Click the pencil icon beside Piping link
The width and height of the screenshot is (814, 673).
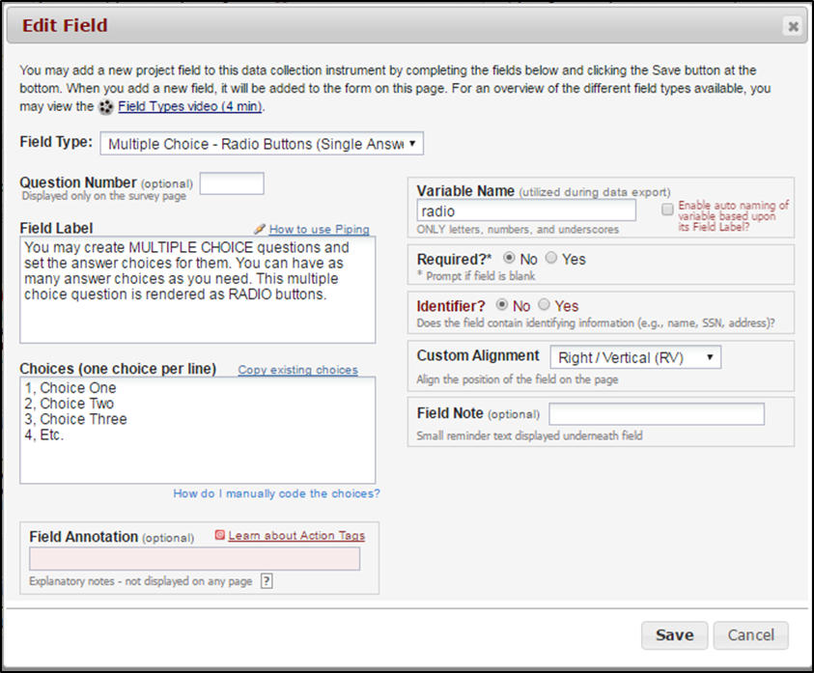click(x=259, y=230)
